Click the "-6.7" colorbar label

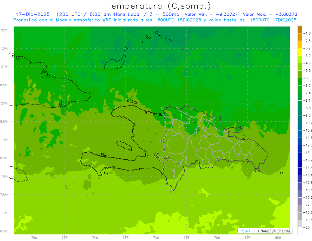click(x=307, y=86)
